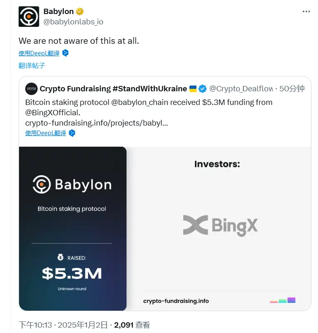
Task: Click the blue verified badge on Crypto Fundraising
Action: pyautogui.click(x=202, y=88)
